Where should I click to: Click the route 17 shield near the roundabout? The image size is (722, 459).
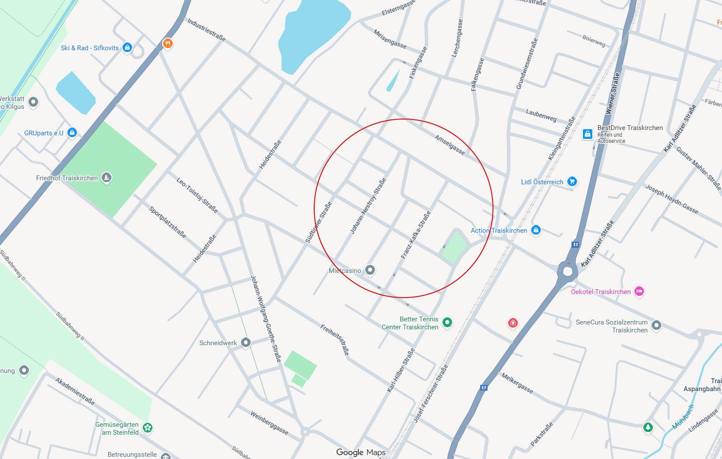coord(575,244)
